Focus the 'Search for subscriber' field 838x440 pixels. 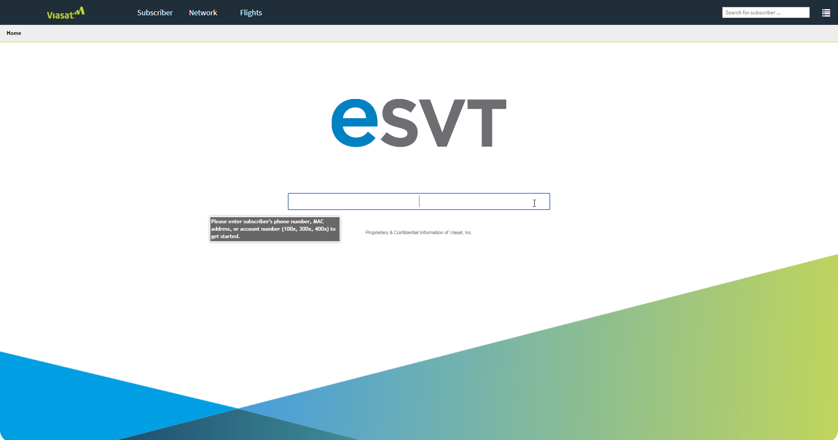(x=766, y=13)
